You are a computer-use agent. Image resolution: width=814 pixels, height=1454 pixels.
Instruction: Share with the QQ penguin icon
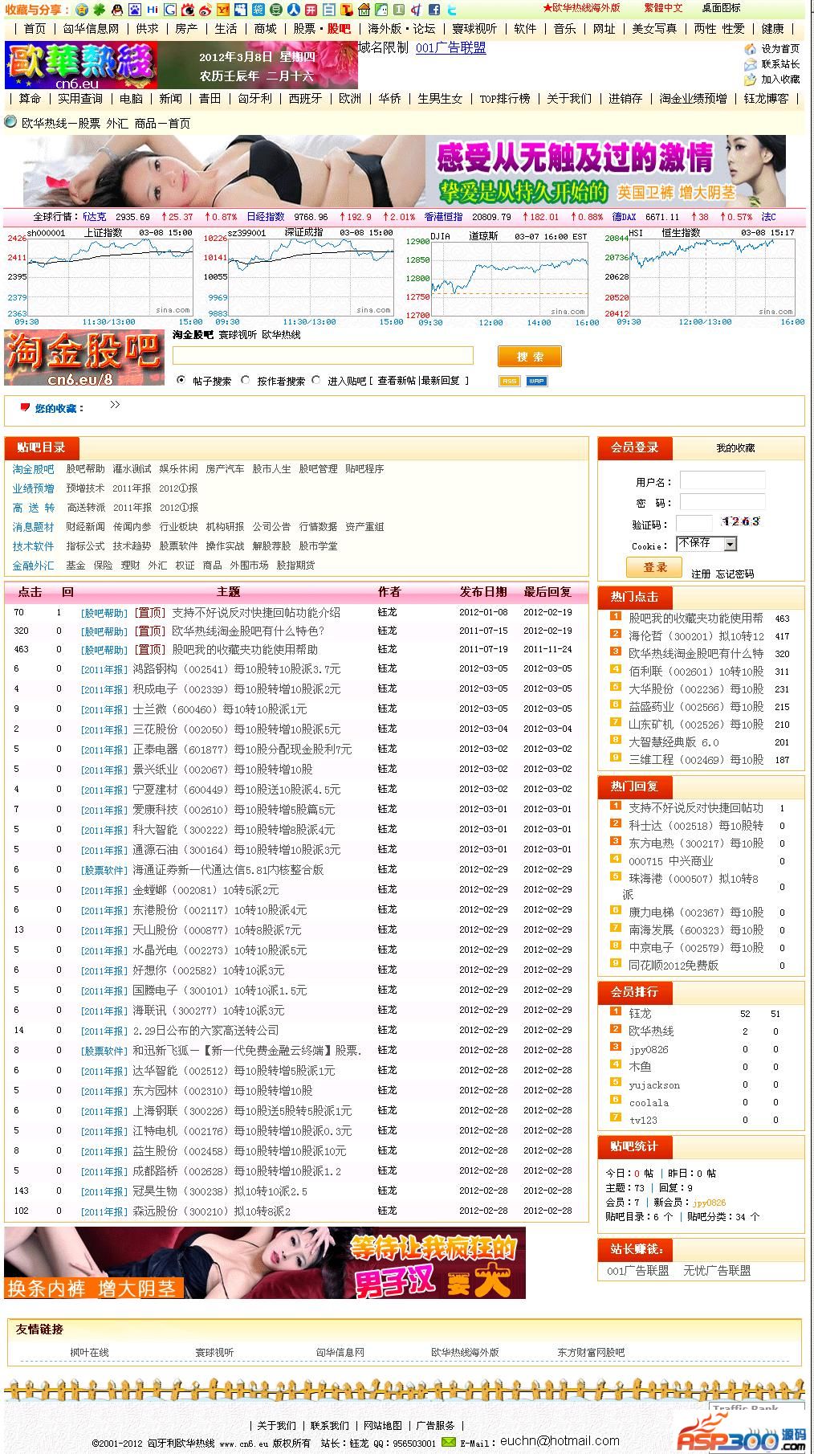116,10
